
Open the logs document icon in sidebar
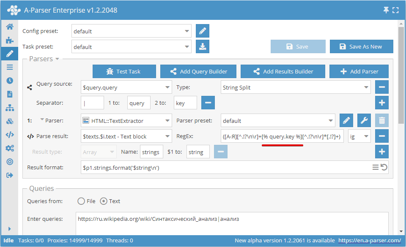click(10, 94)
